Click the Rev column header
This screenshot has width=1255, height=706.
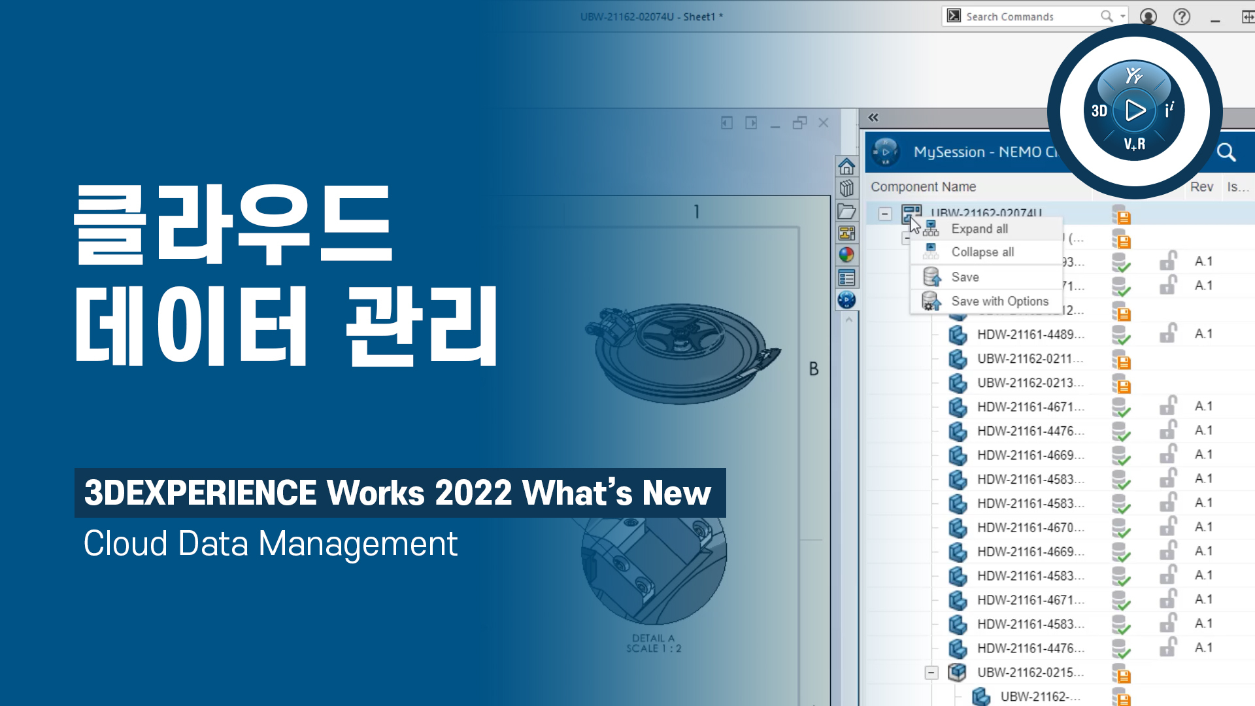click(1201, 187)
